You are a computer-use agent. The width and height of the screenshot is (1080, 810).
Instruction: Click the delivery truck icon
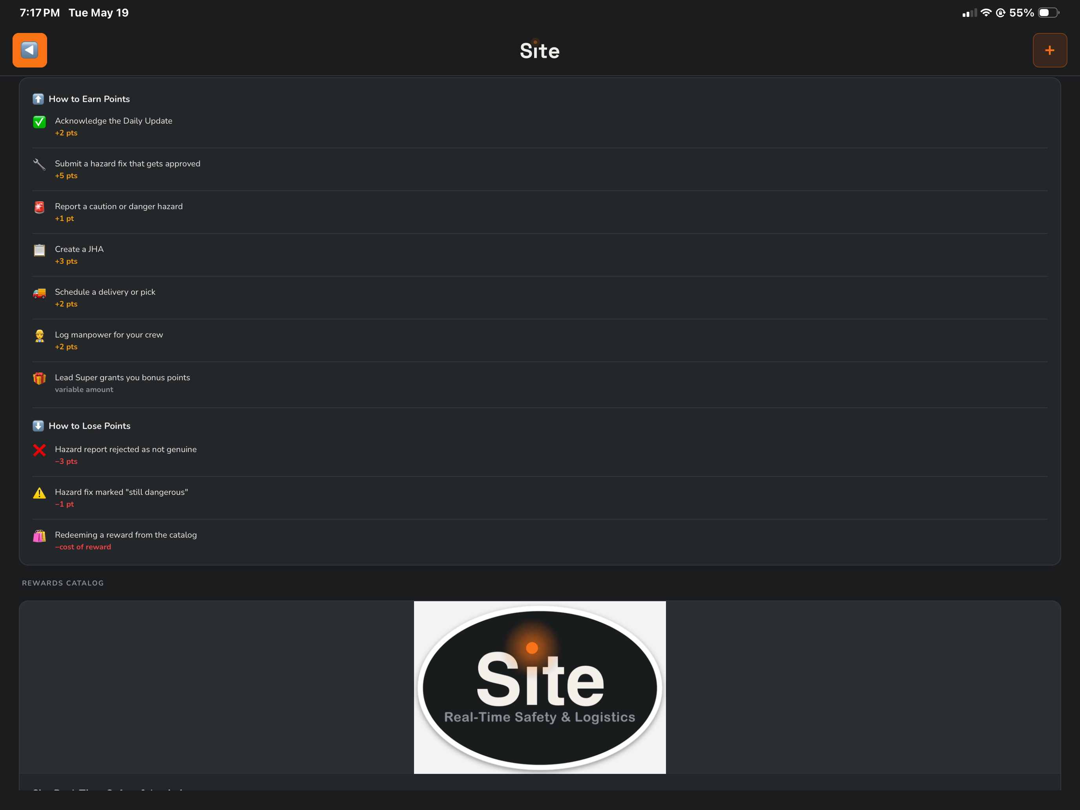click(x=40, y=293)
